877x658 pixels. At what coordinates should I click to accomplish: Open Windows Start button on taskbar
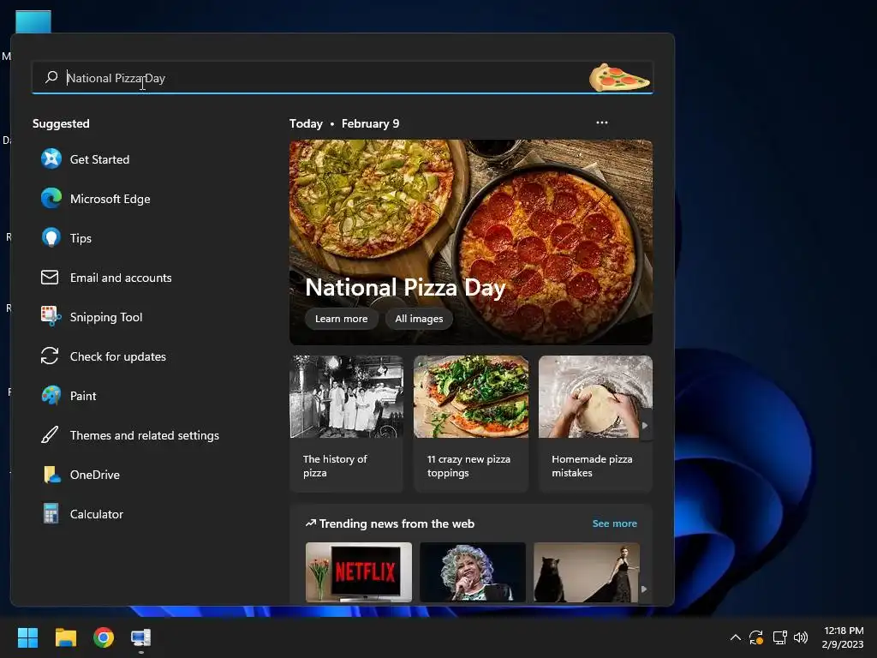pos(27,637)
